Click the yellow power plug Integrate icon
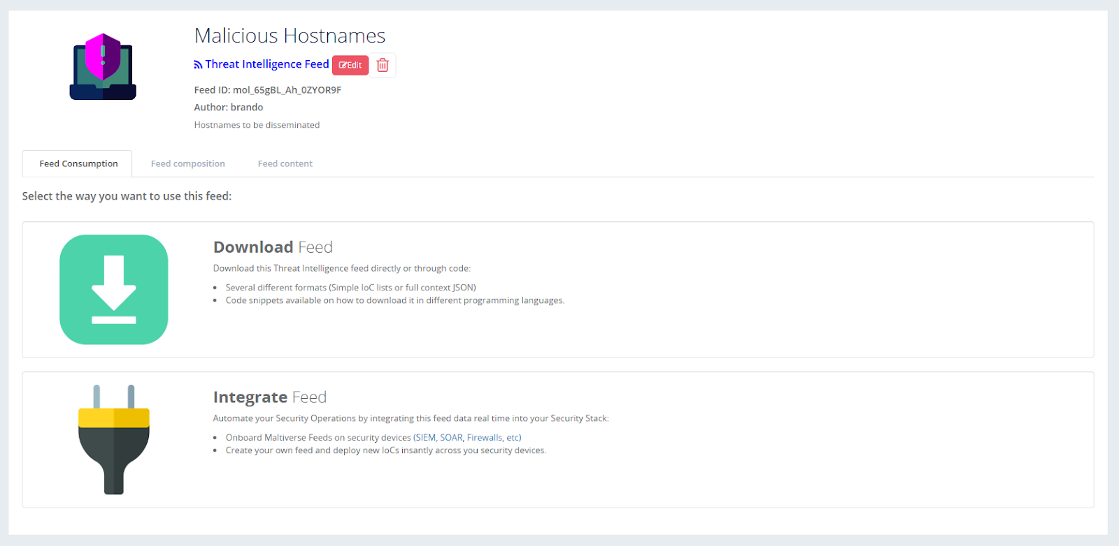Screen dimensions: 1119x546 [113, 439]
